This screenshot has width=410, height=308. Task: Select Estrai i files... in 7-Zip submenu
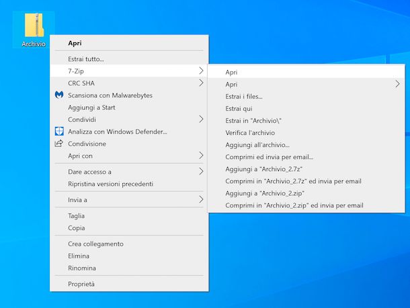click(306, 97)
